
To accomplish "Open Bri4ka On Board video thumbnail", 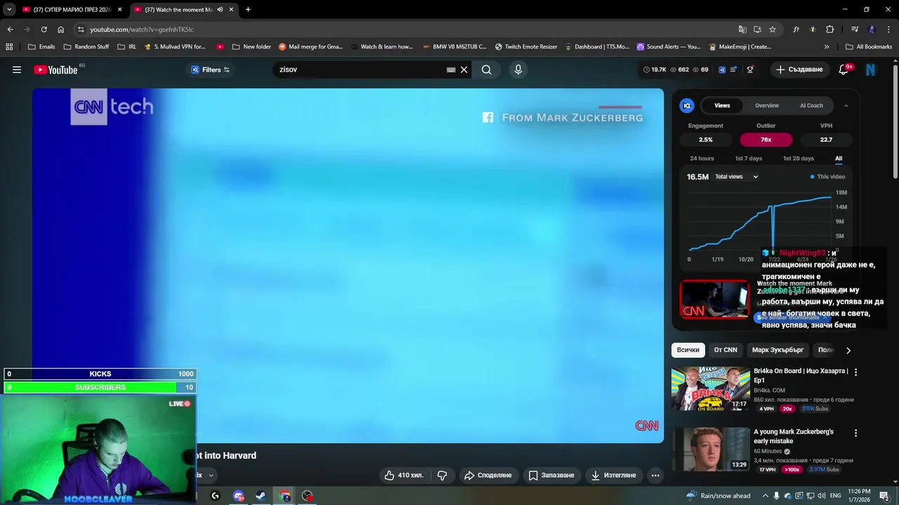I will [710, 389].
